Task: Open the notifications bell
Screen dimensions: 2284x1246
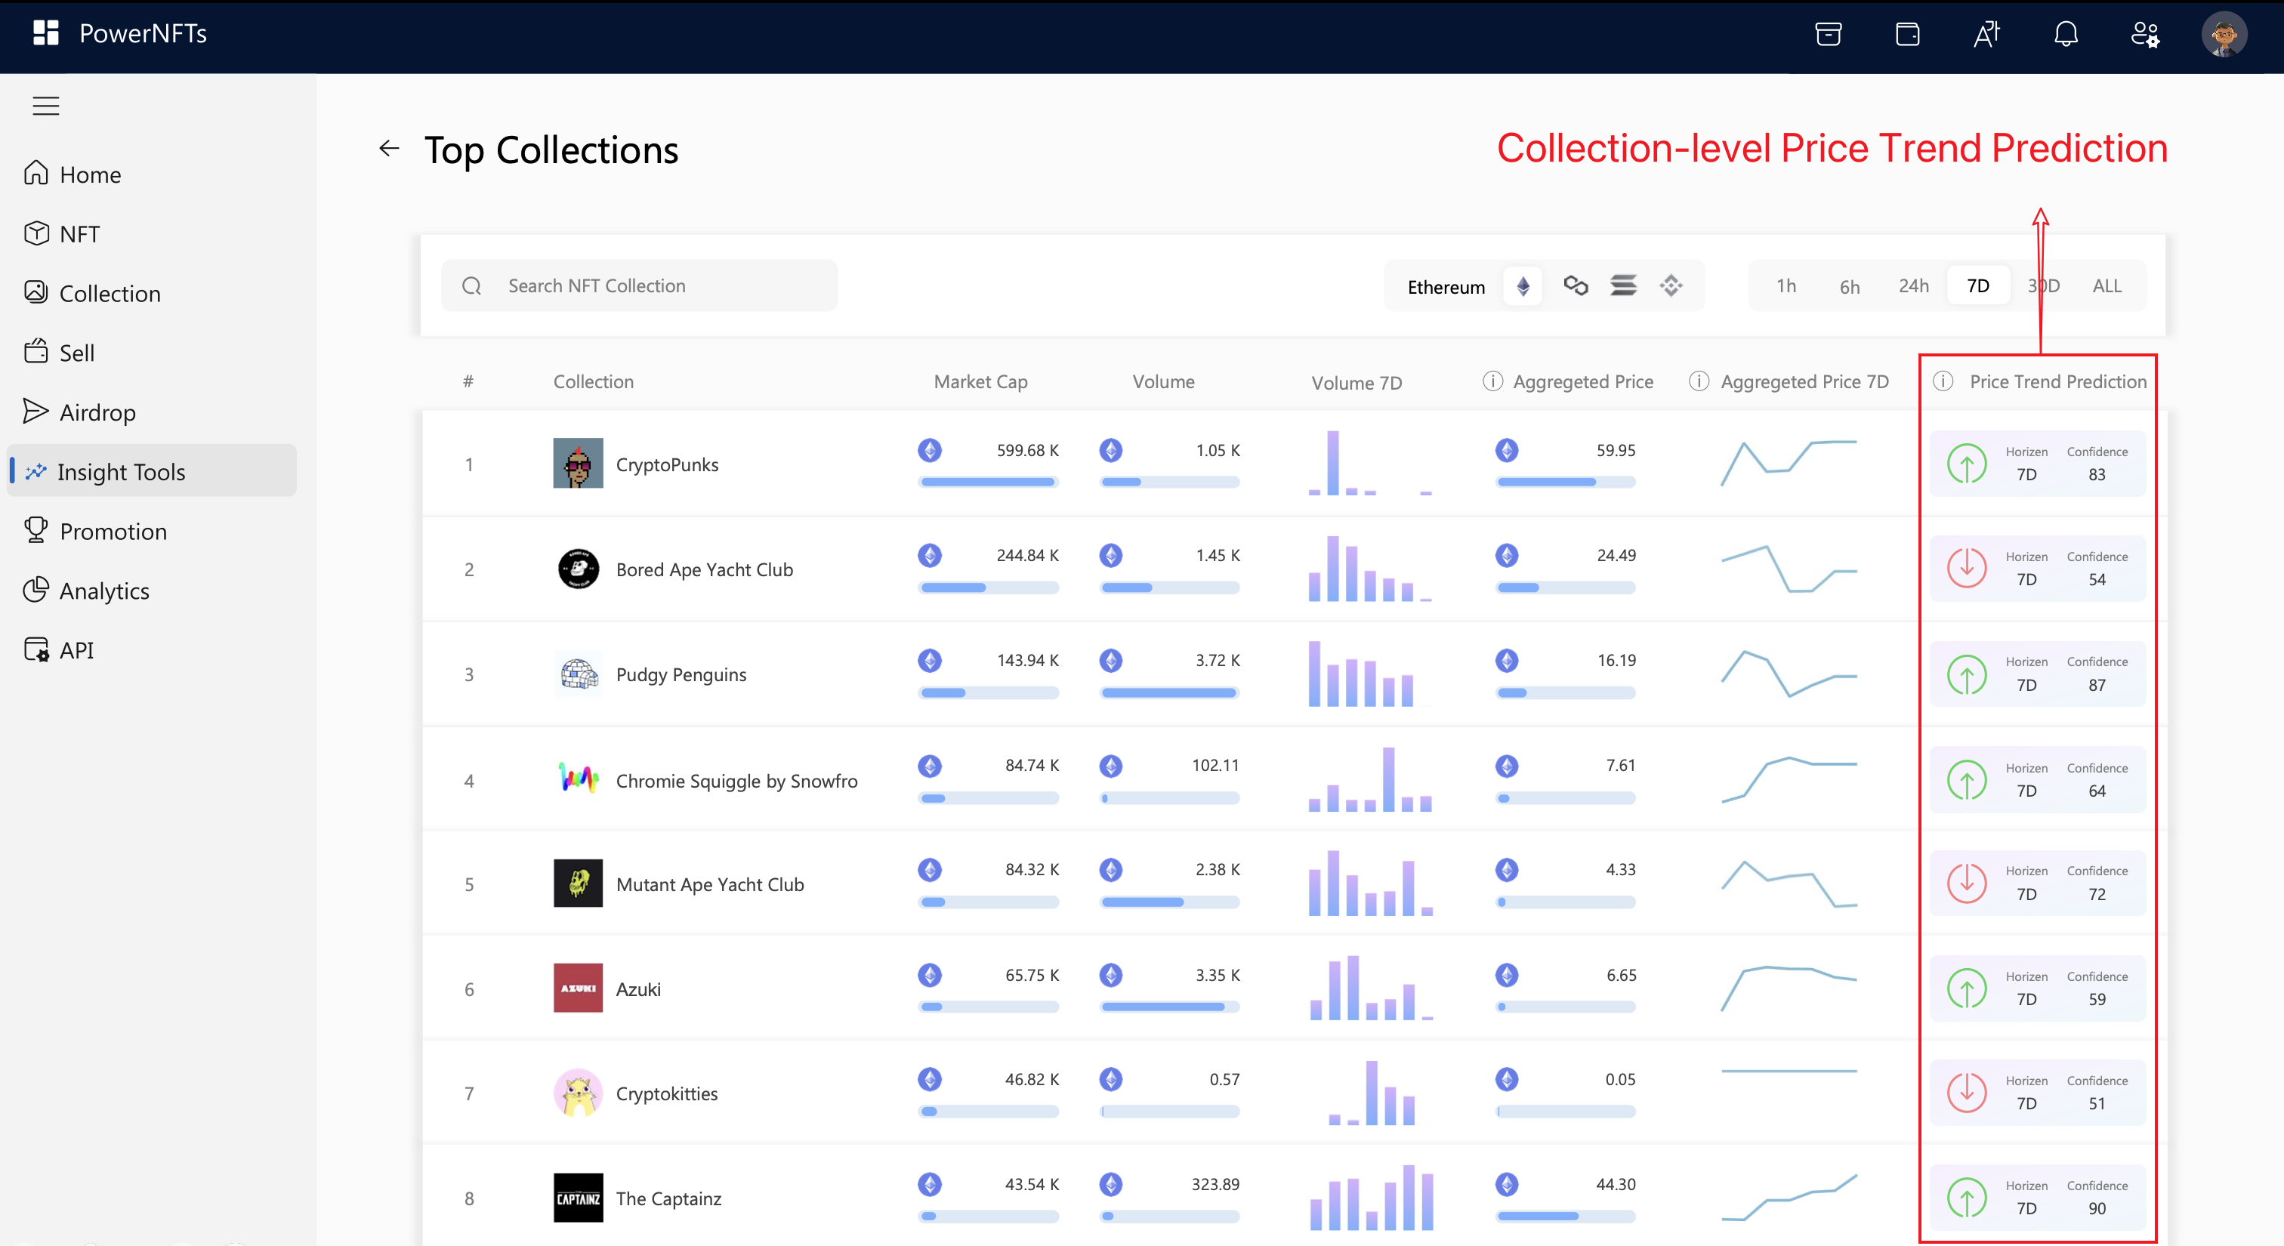Action: pos(2066,34)
